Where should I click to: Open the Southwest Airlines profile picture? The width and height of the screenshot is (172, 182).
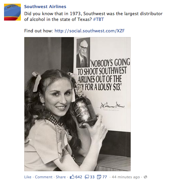coord(12,12)
